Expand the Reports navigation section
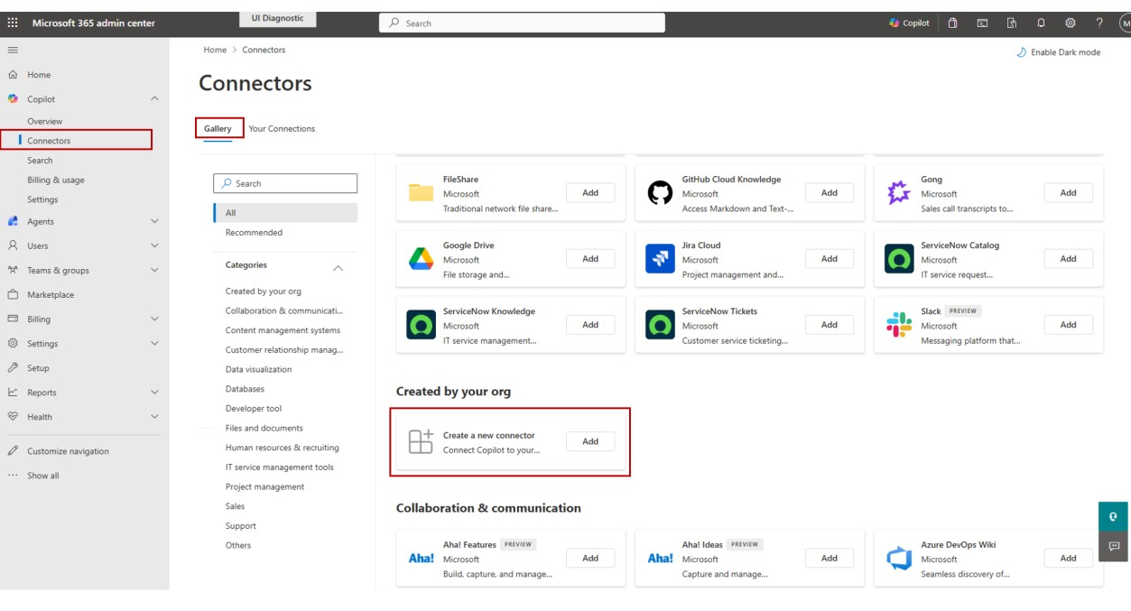Screen dimensions: 1131x611 pyautogui.click(x=154, y=393)
